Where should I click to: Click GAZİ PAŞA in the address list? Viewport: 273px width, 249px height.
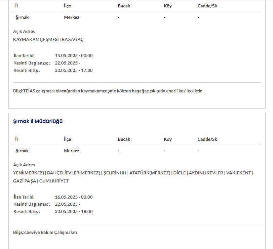(24, 181)
